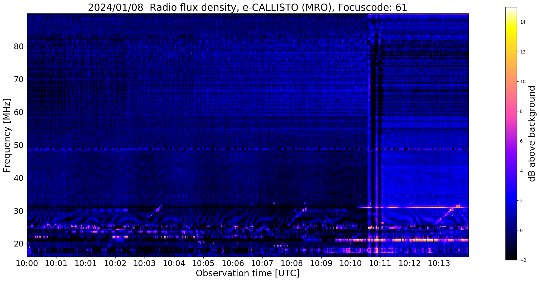Click the 30 MHz frequency tick label
The image size is (540, 281).
[x=19, y=211]
